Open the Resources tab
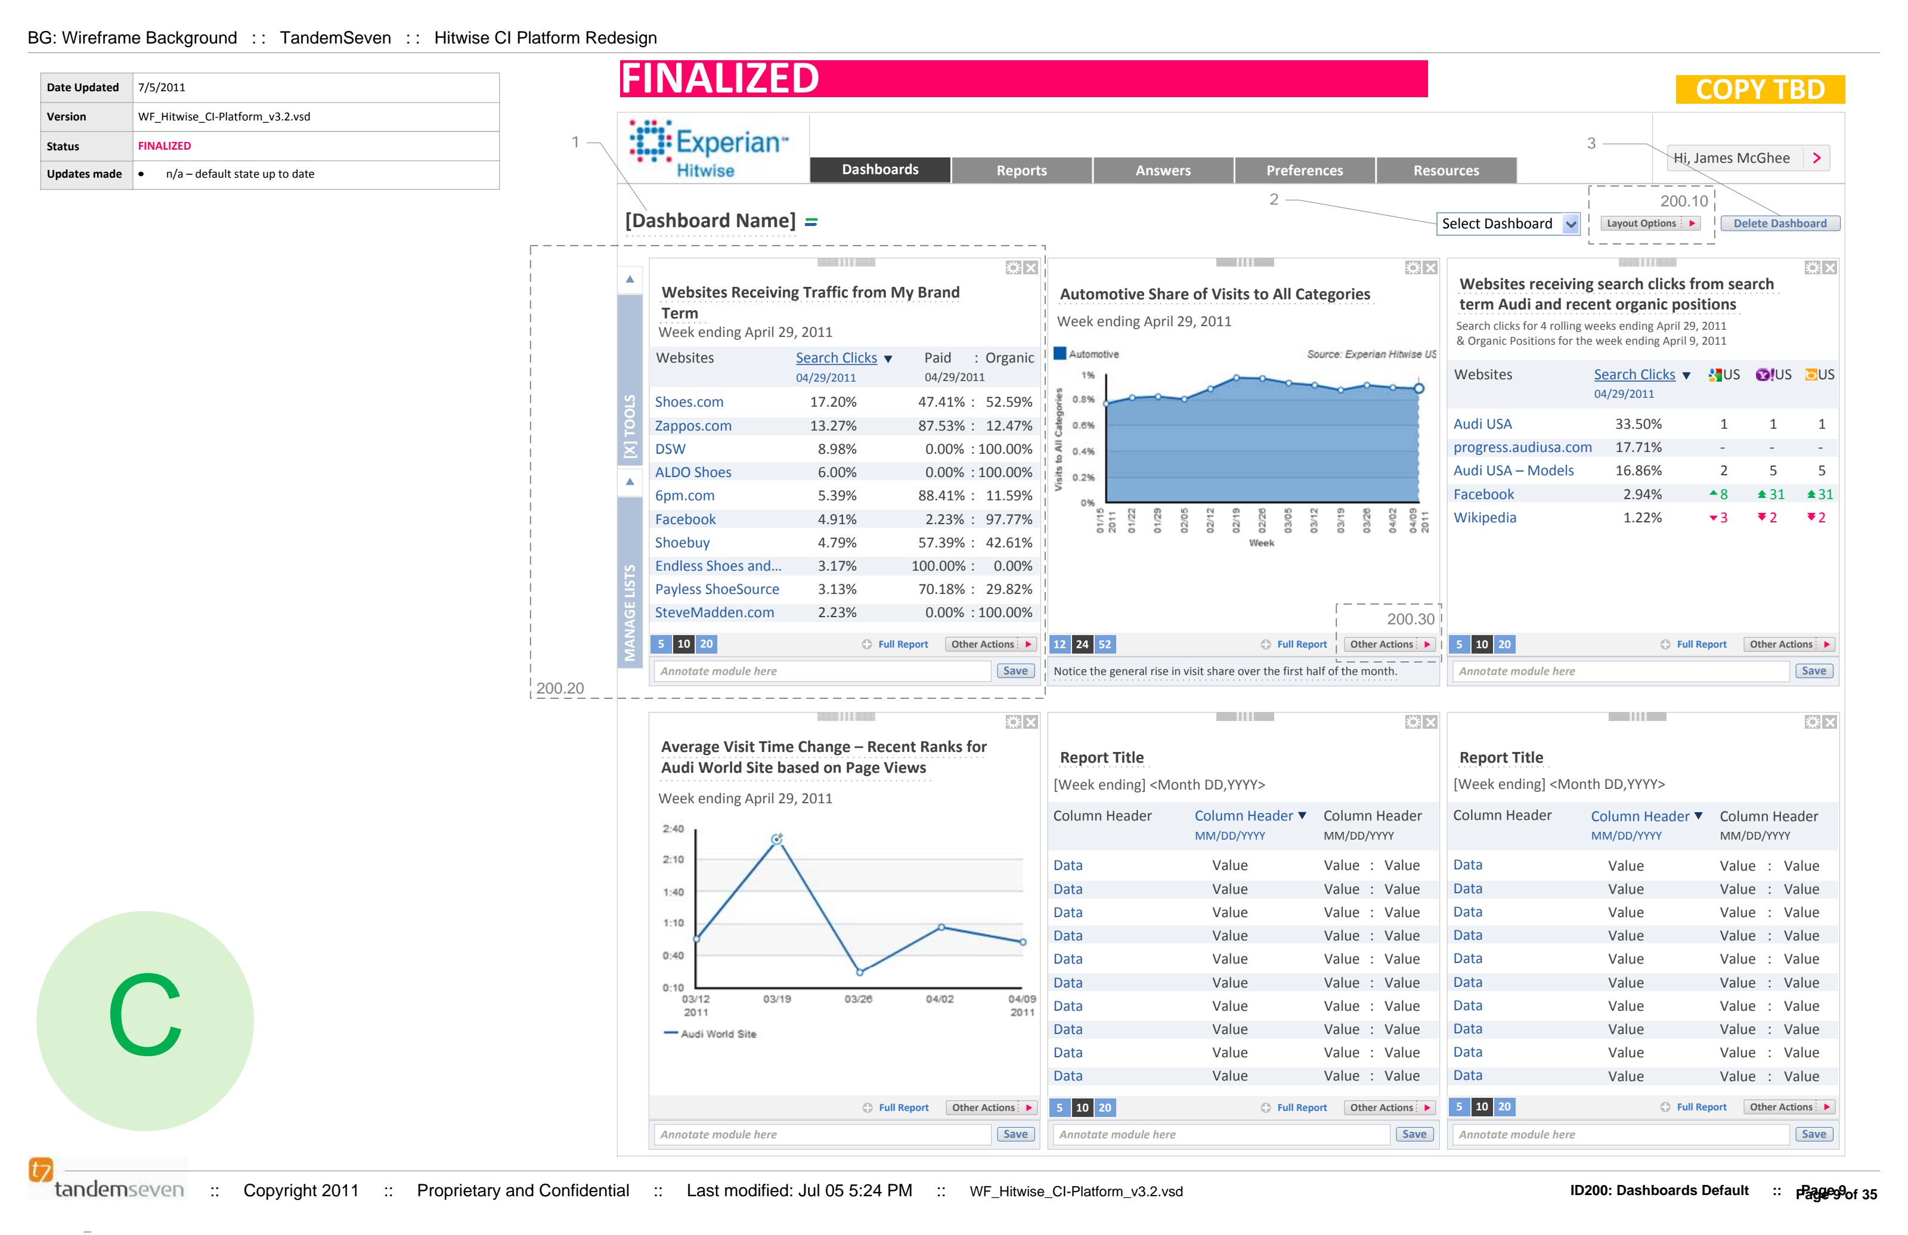The height and width of the screenshot is (1235, 1908). 1447,170
